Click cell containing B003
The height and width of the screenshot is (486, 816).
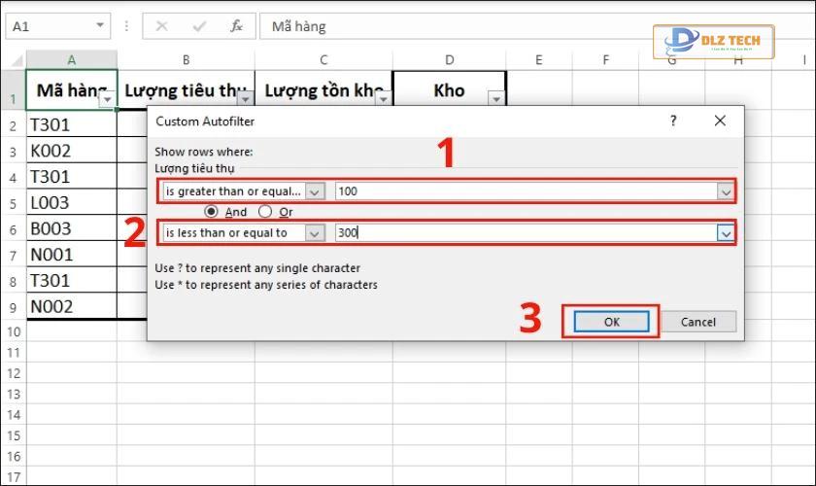72,228
